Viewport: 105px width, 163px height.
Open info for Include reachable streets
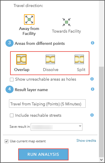[x=92, y=115]
